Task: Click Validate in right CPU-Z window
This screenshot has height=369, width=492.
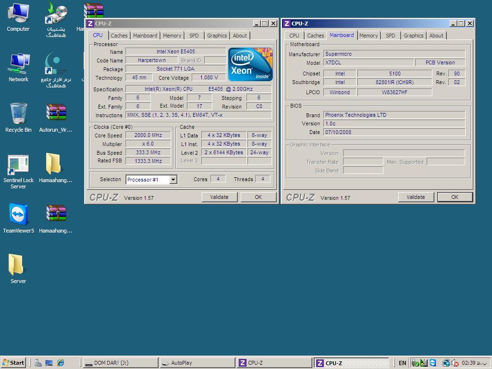Action: 416,197
